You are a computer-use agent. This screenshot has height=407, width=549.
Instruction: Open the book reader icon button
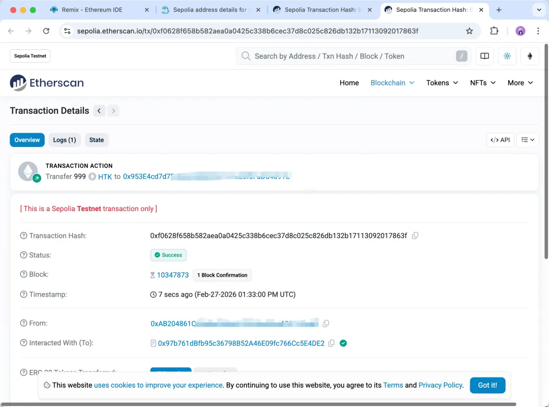(x=484, y=56)
